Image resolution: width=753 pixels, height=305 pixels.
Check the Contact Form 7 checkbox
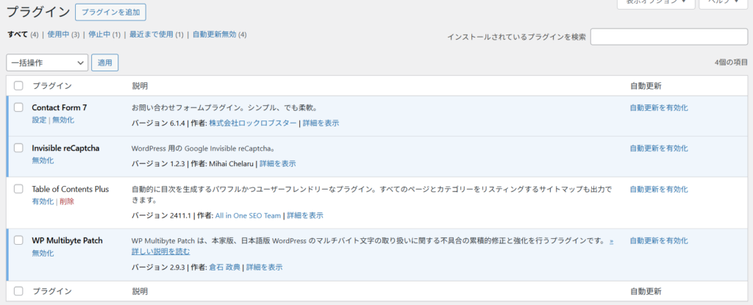[18, 107]
